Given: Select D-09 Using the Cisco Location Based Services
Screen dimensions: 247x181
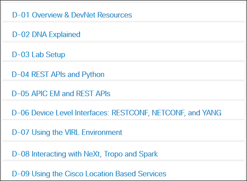Looking at the screenshot, I should tap(89, 174).
